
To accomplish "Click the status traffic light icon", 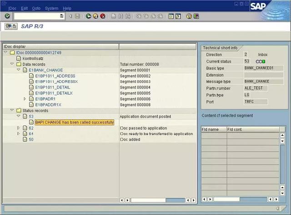I will (261, 62).
